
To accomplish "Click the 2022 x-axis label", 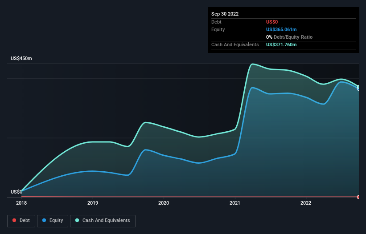I will (306, 203).
